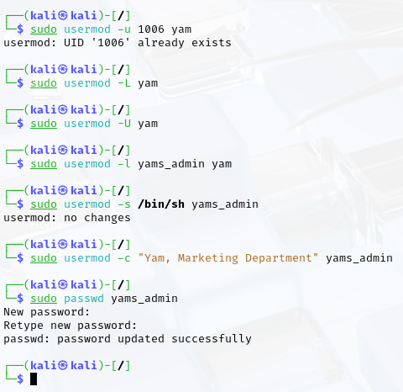Click the dollar sign of the empty bottom prompt

coord(20,379)
